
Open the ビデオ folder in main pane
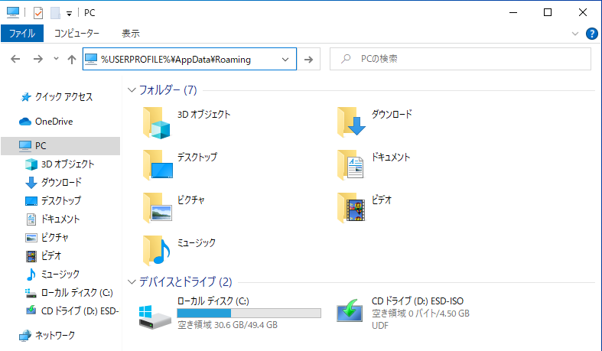(x=353, y=206)
